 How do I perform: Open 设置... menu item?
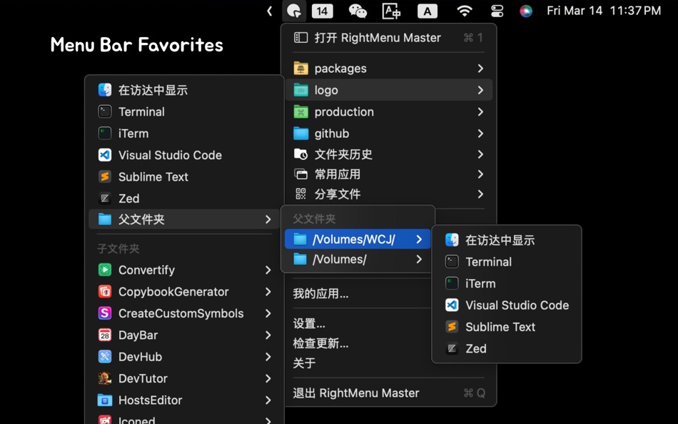pos(309,323)
